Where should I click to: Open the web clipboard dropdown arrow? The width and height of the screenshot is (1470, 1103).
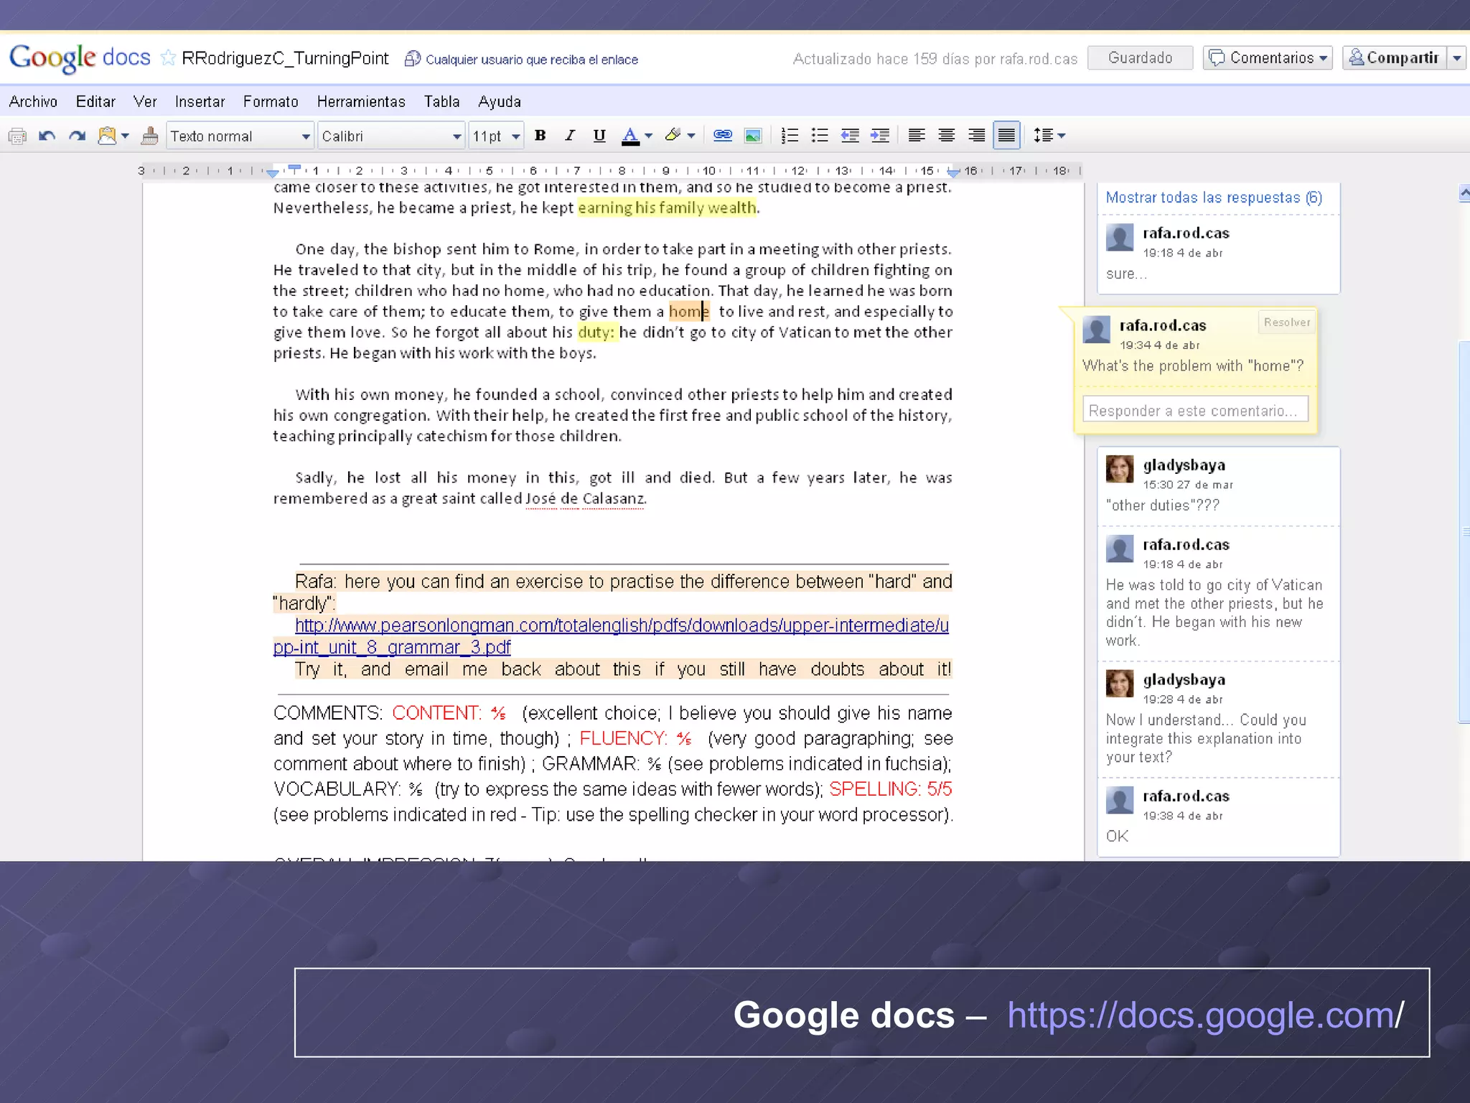(126, 136)
